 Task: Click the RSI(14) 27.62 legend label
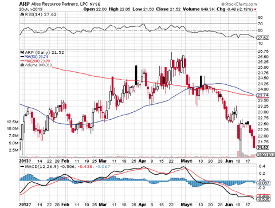click(40, 14)
